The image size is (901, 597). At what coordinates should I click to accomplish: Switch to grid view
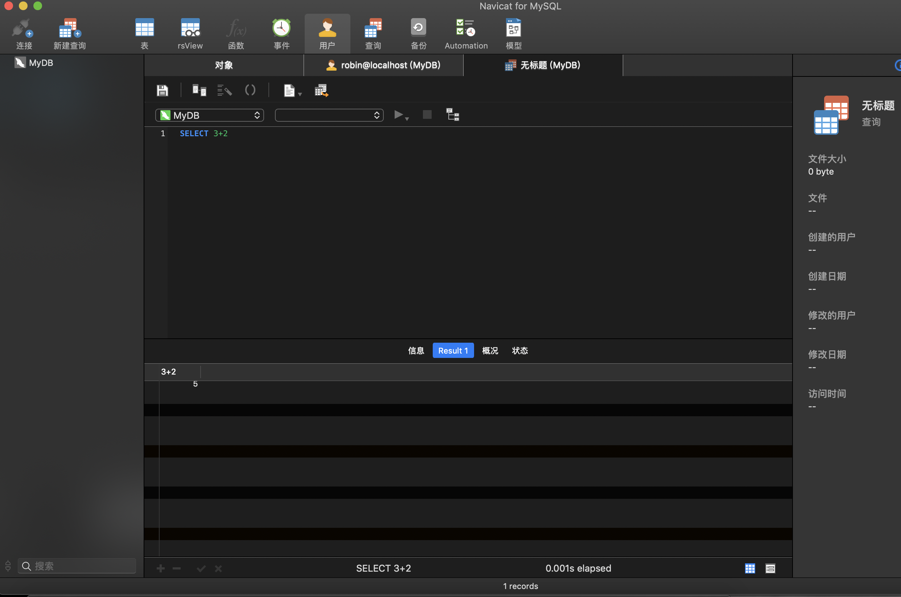point(750,568)
